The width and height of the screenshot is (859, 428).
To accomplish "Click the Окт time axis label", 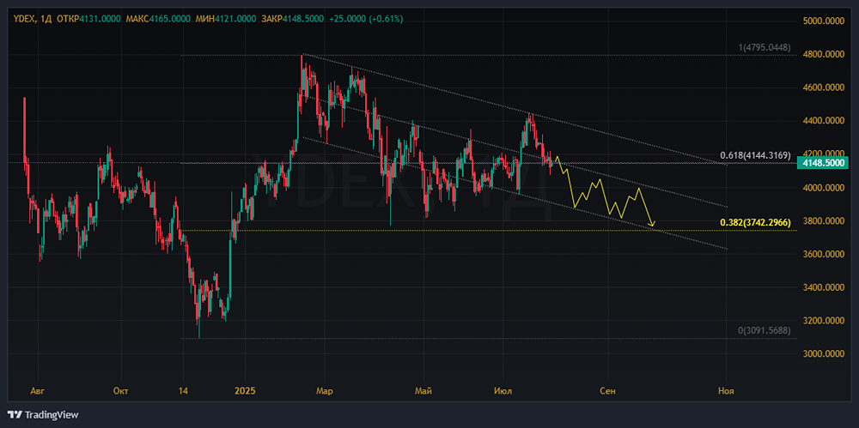I will [120, 391].
